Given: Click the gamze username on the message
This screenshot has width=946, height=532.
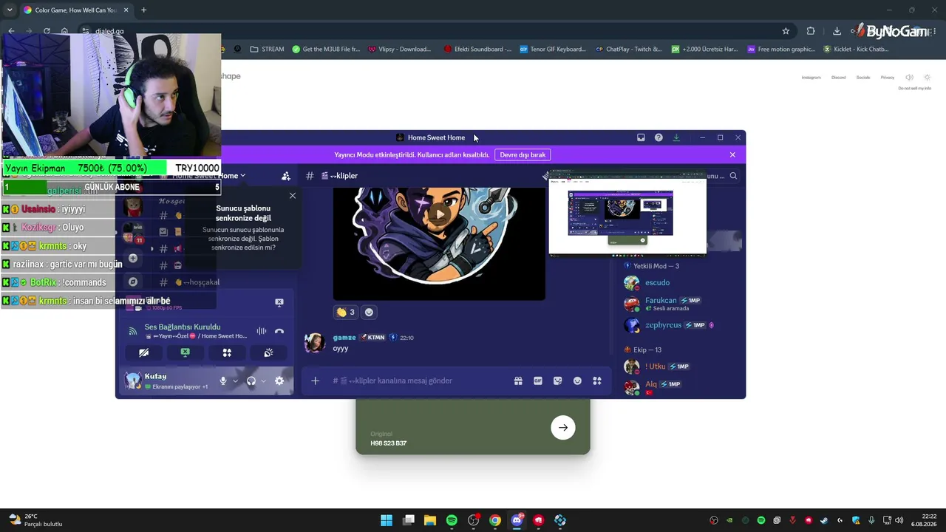Looking at the screenshot, I should (344, 338).
